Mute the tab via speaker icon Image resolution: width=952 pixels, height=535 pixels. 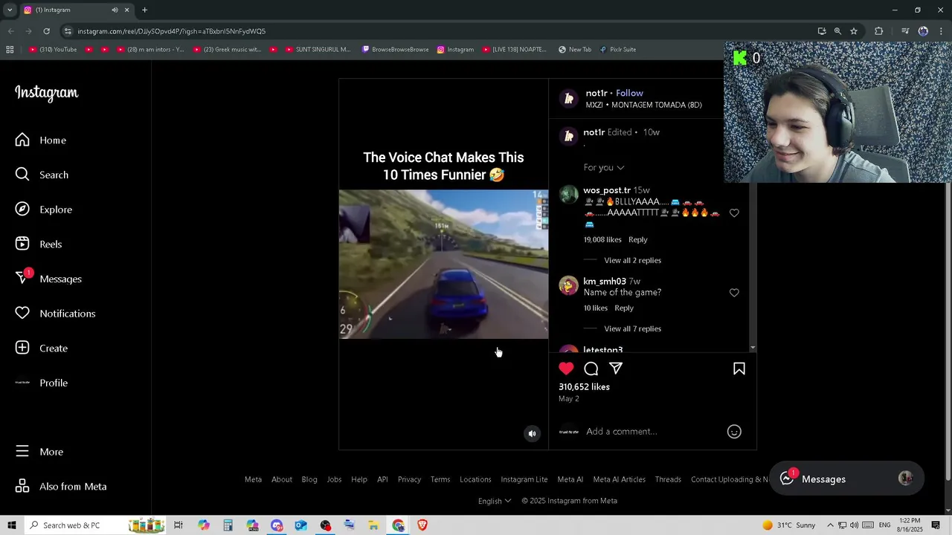(115, 10)
